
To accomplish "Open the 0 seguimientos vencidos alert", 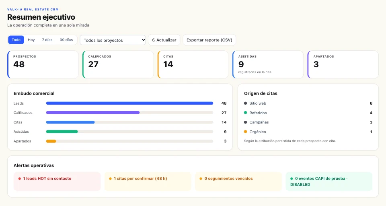I will 238,181.
